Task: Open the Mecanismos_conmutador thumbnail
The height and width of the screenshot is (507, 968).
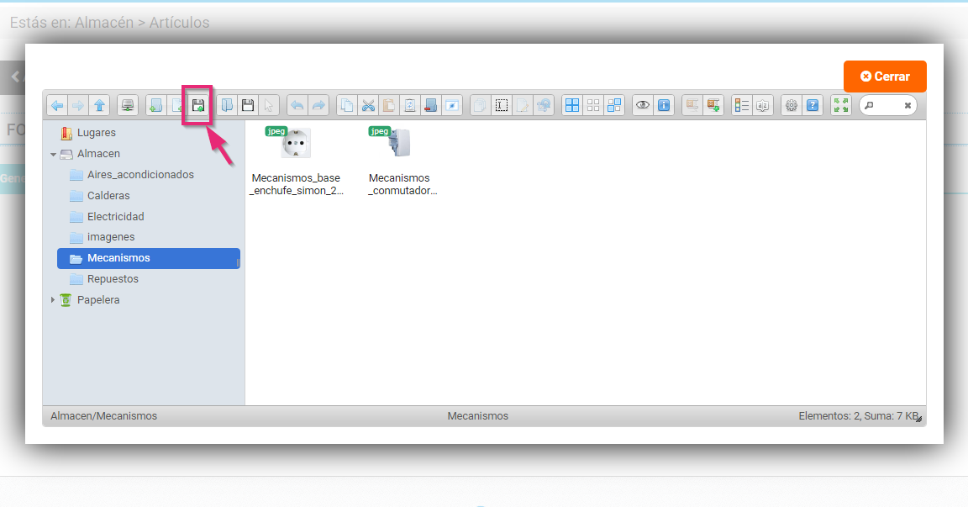Action: coord(397,143)
